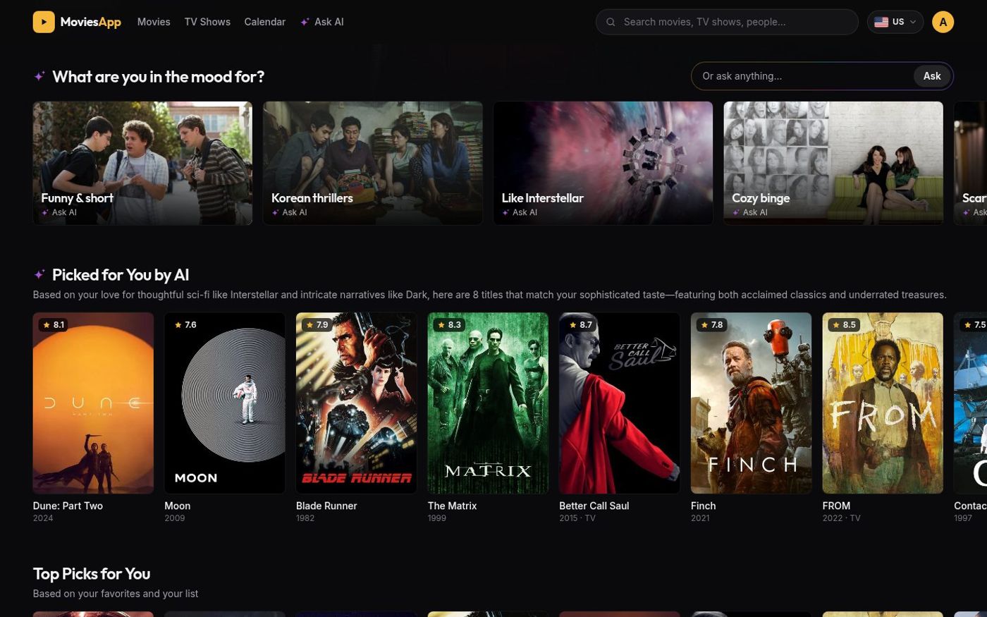Click the sparkle icon beside Picked for You

[39, 274]
